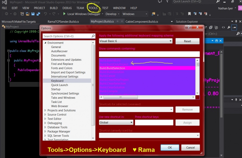Click the Find in Files toolbar icon
242x158 pixels.
pos(154,14)
